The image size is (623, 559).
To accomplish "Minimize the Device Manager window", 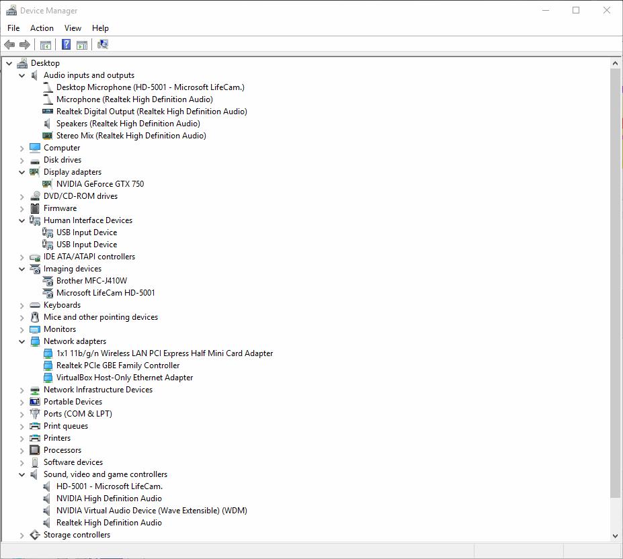I will point(546,10).
